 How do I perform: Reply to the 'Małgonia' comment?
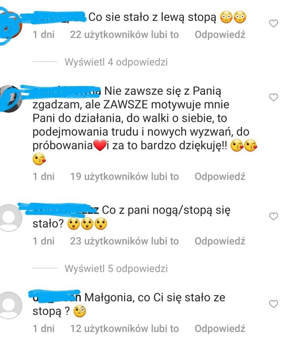pyautogui.click(x=220, y=329)
